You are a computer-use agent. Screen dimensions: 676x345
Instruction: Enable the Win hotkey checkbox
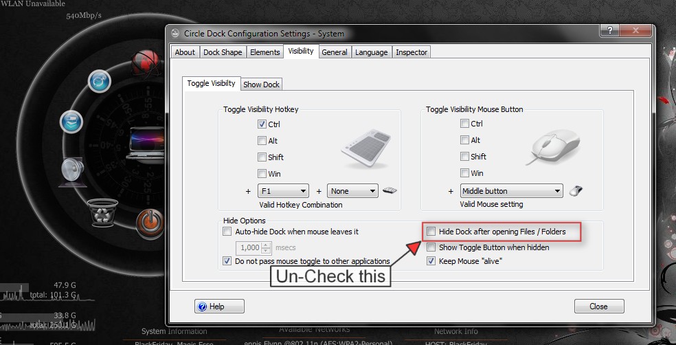click(x=262, y=174)
